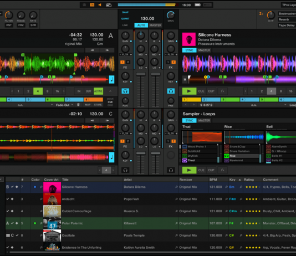The width and height of the screenshot is (296, 256).
Task: Click Deck A tempo bend right arrow
Action: coord(107,50)
